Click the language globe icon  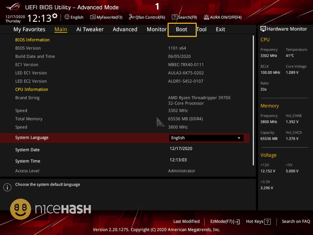click(66, 17)
